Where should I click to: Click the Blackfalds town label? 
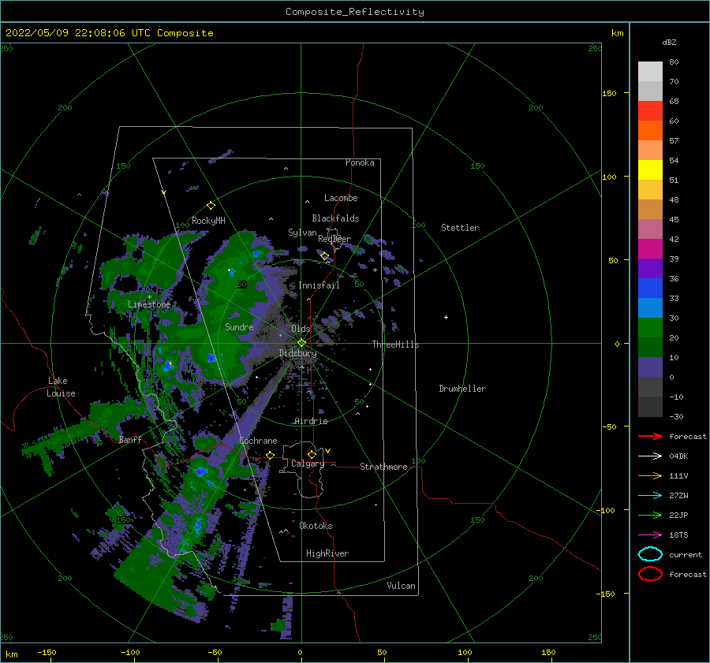tap(335, 218)
